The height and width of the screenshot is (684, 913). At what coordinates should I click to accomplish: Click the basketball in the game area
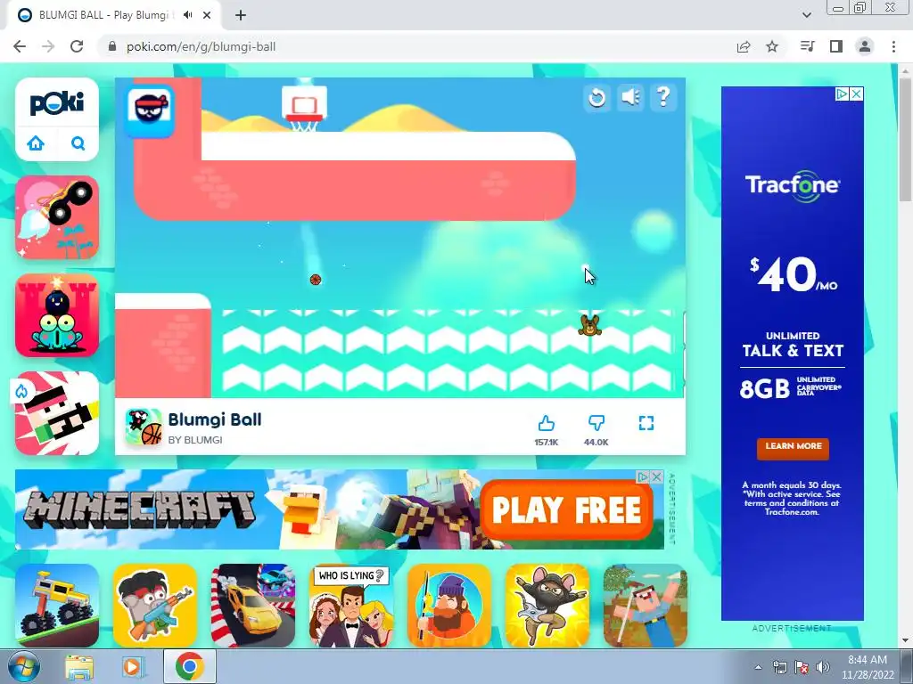pyautogui.click(x=316, y=280)
